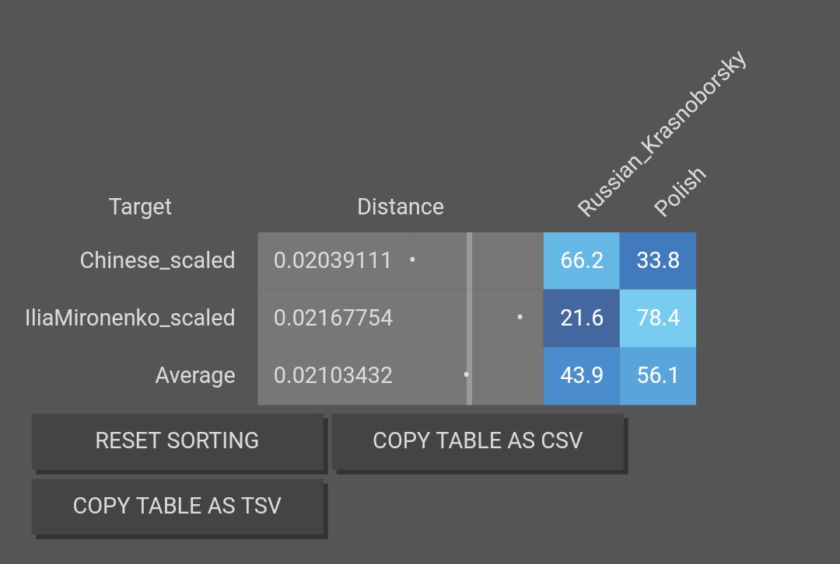Viewport: 840px width, 564px height.
Task: Sort by the Distance column header
Action: click(400, 207)
